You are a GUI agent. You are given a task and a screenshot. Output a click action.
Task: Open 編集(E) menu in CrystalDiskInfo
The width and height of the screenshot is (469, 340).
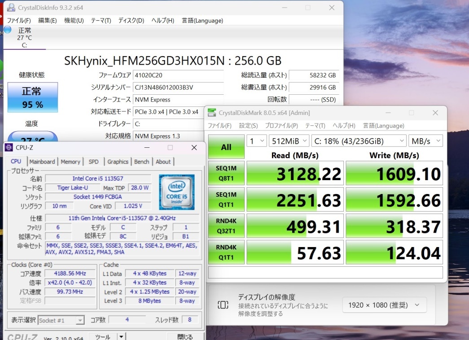pos(48,20)
